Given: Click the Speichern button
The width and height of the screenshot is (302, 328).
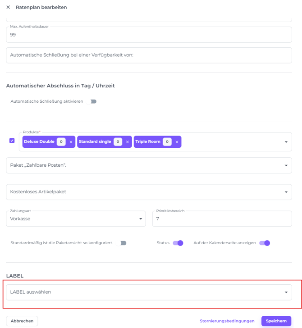Looking at the screenshot, I should pos(276,321).
